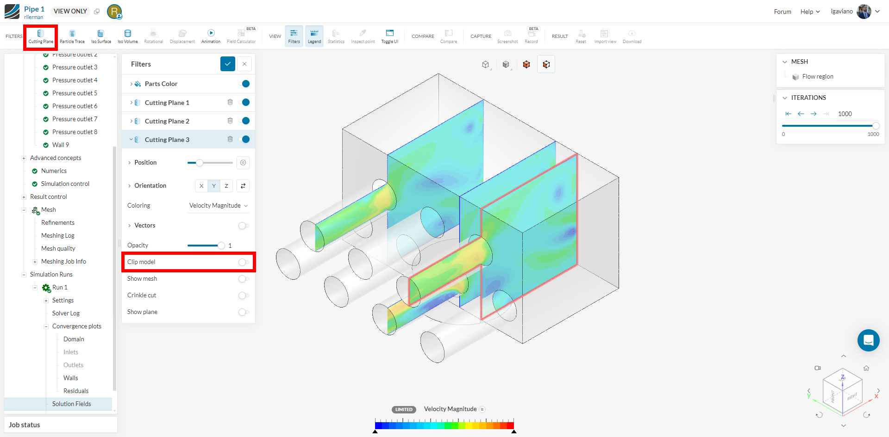
Task: Activate the Inspect point tool
Action: coord(363,37)
